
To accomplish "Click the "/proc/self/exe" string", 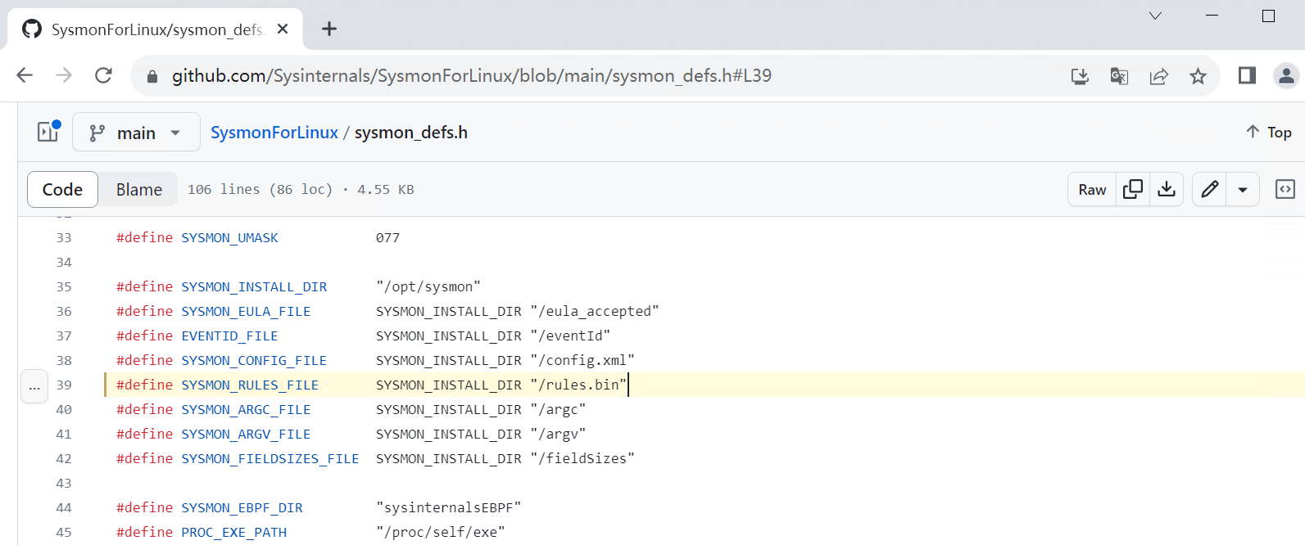I will click(441, 533).
